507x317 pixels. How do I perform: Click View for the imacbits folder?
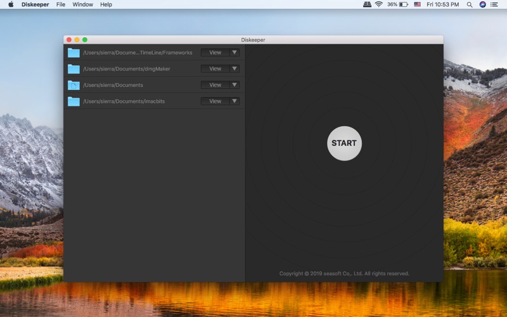point(215,101)
